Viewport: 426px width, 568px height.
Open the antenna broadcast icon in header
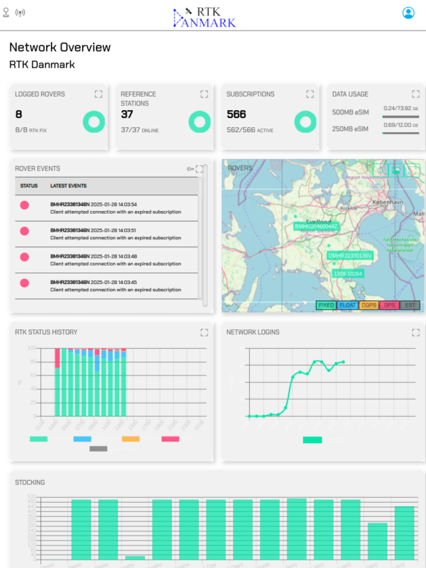pos(20,13)
